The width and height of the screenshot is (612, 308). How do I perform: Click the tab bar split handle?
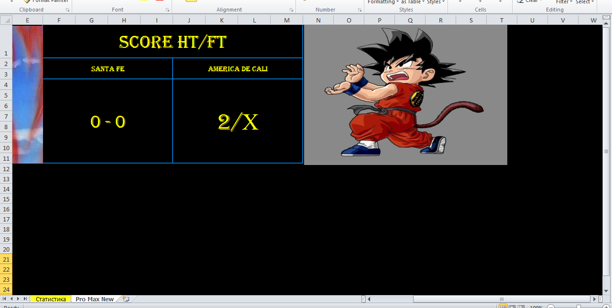point(363,299)
